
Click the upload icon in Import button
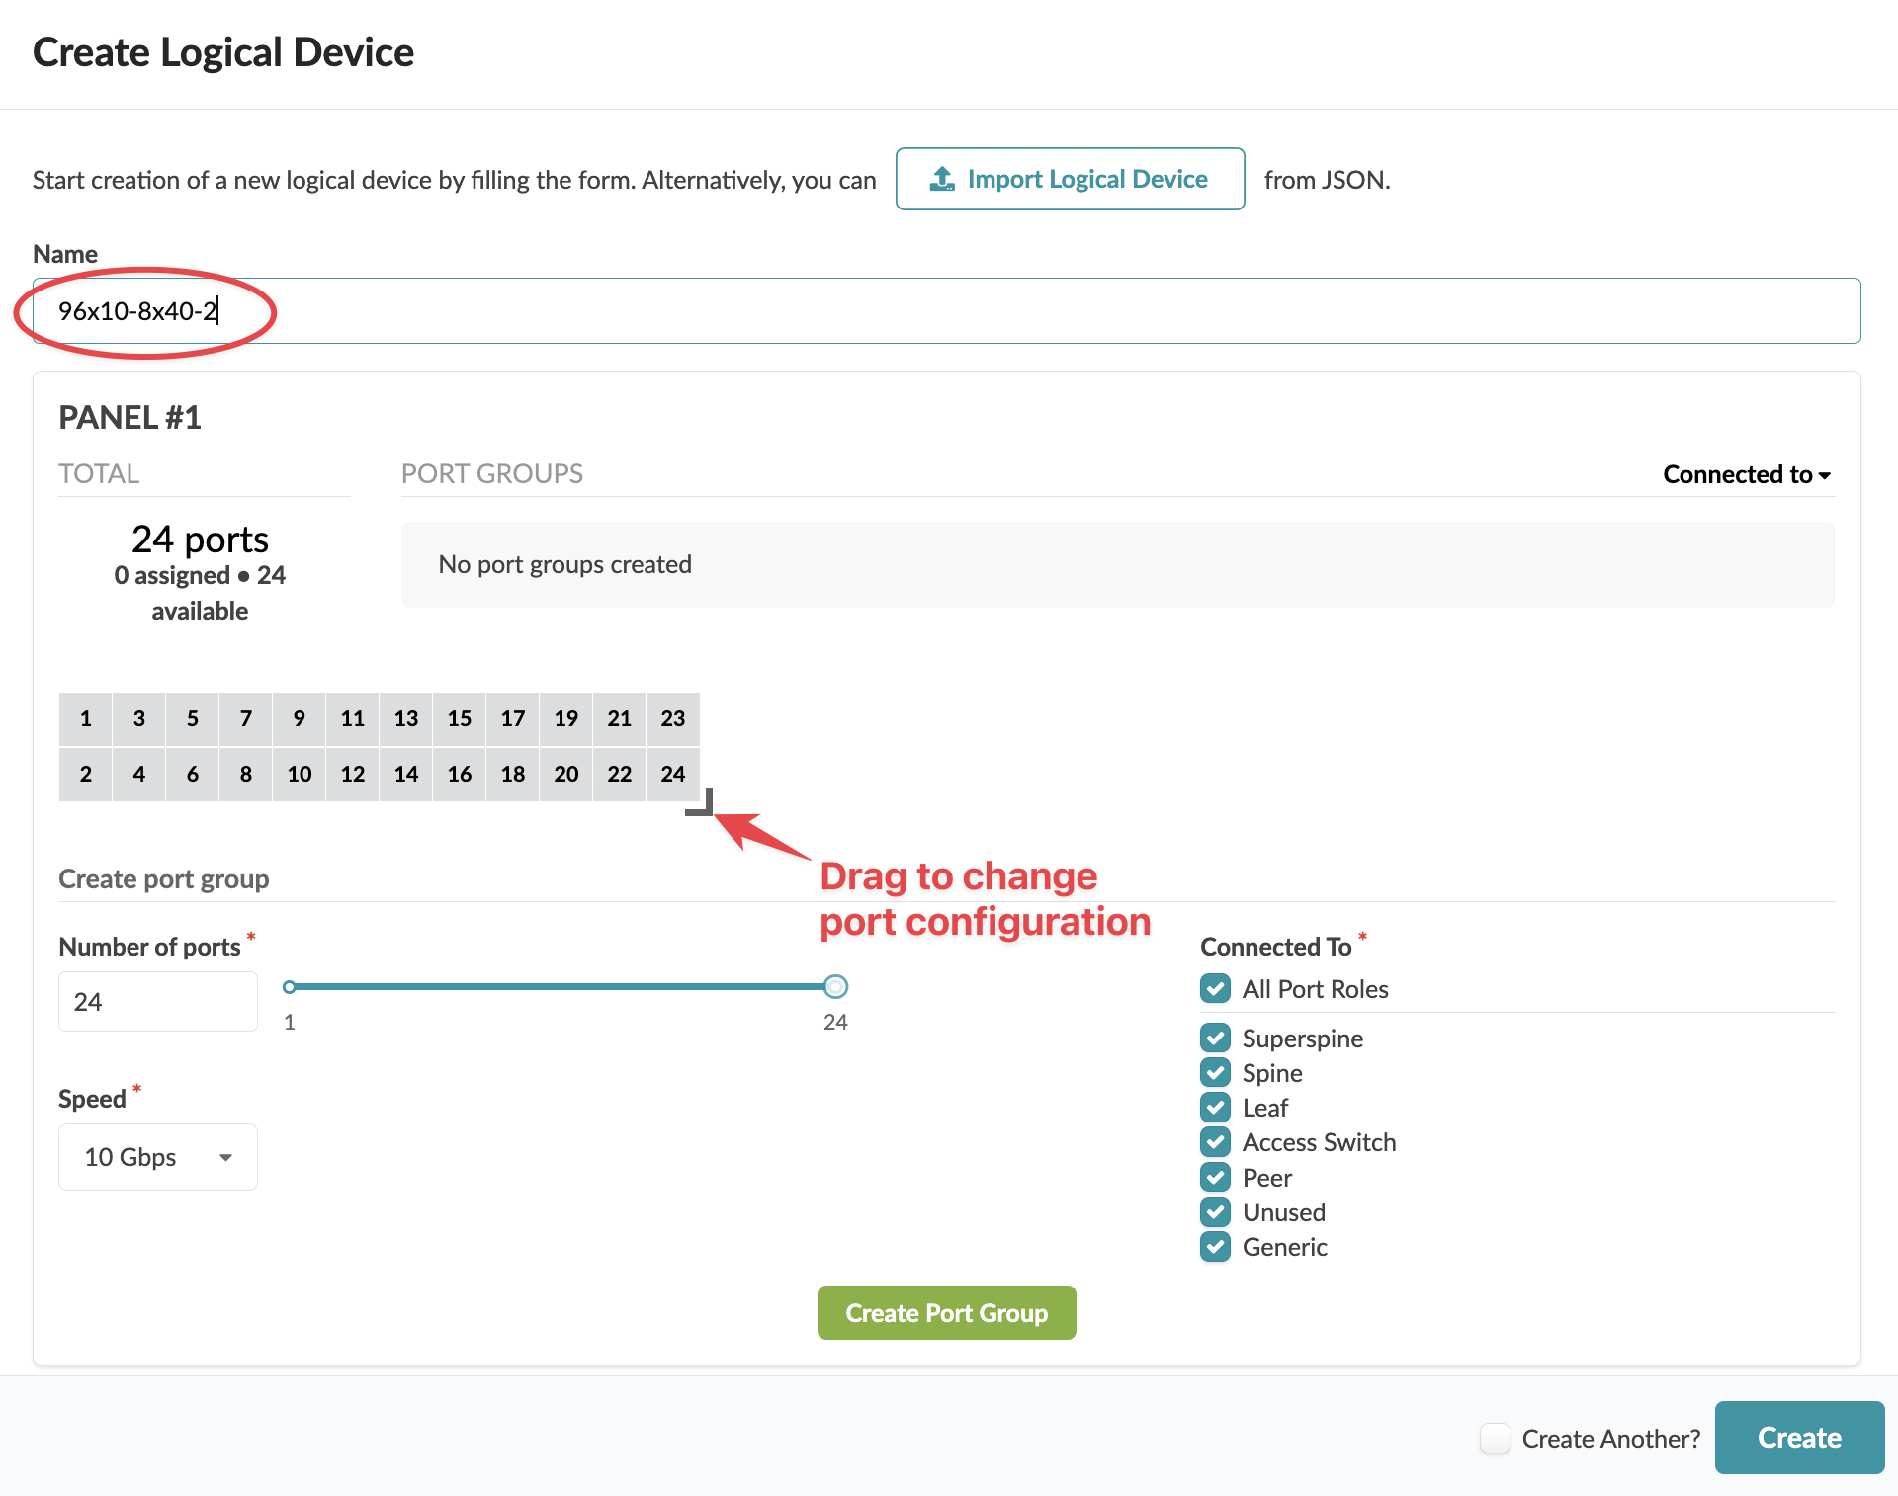pyautogui.click(x=942, y=179)
